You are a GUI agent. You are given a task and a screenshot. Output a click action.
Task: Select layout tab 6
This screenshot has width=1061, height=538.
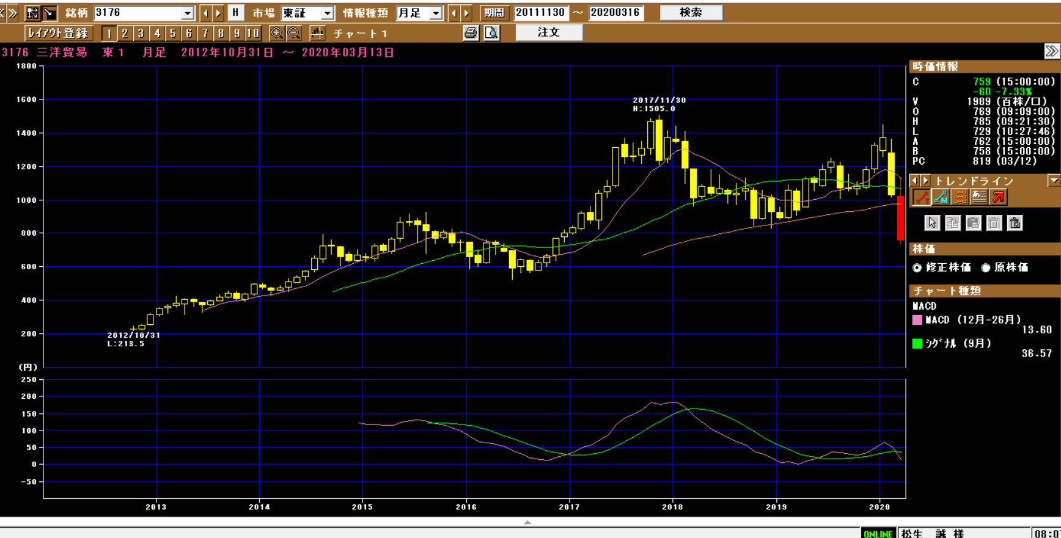coord(189,34)
